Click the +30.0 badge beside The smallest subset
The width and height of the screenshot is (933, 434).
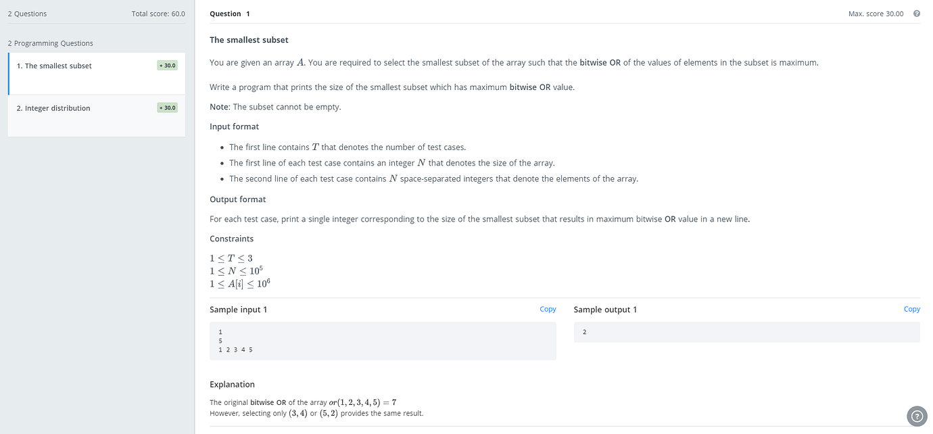coord(167,65)
